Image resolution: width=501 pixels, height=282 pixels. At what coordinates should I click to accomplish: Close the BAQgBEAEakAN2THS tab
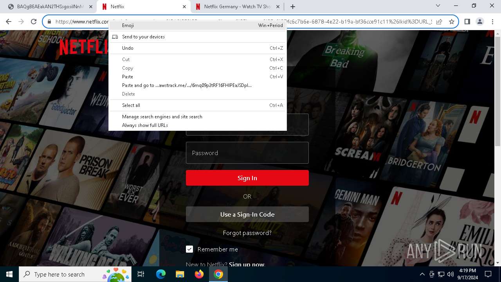click(91, 7)
